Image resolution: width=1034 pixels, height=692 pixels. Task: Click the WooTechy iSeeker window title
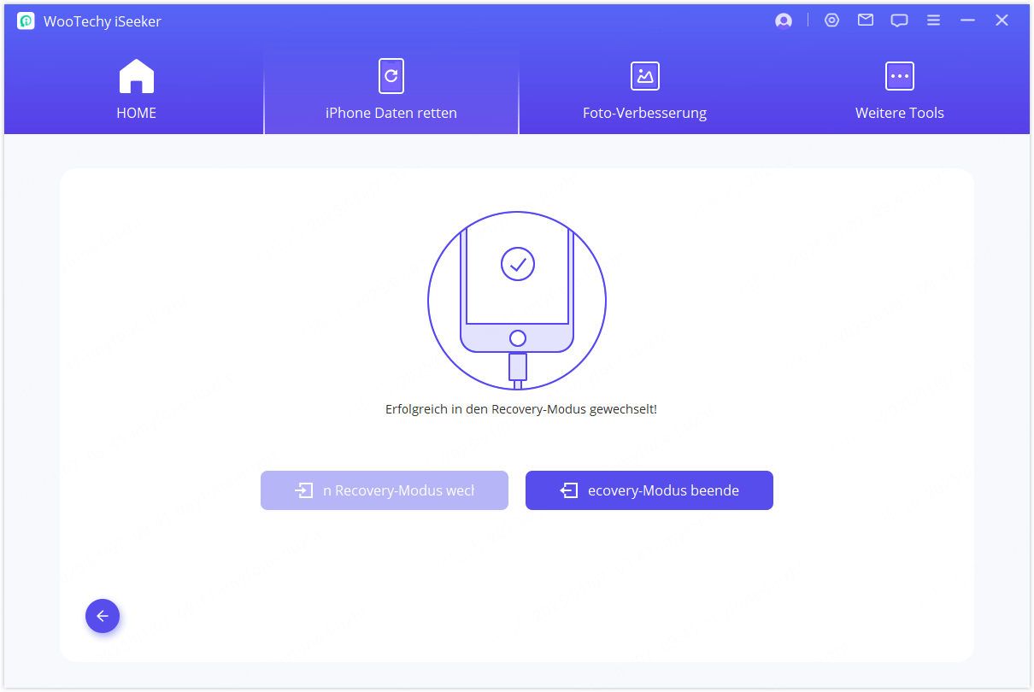pyautogui.click(x=103, y=21)
